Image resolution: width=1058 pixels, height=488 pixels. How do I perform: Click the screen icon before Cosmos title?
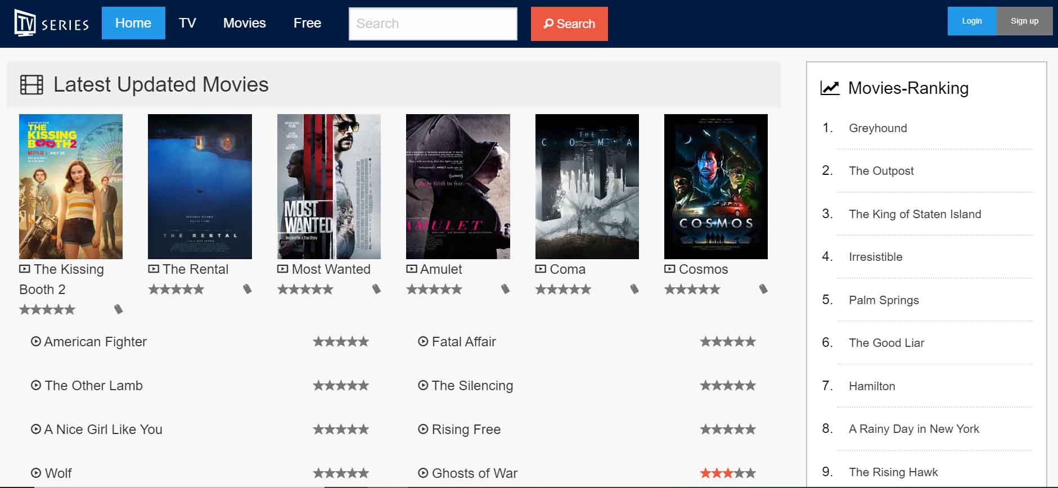coord(670,269)
